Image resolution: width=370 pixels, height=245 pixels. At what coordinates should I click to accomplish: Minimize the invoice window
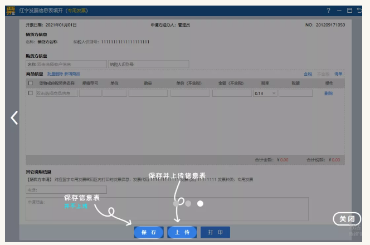[339, 11]
